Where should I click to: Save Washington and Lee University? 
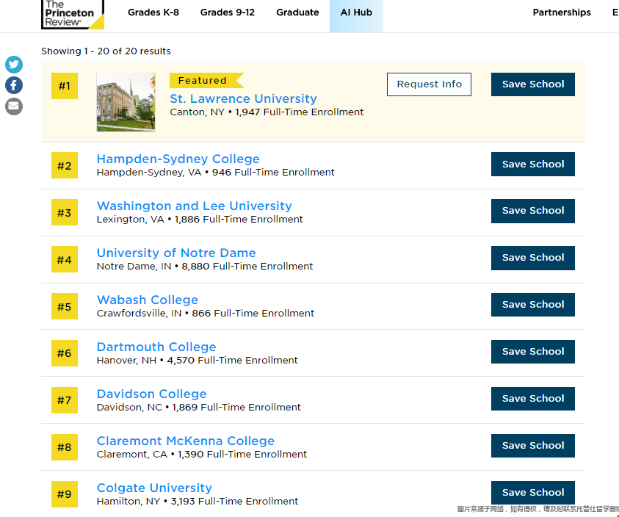(532, 211)
